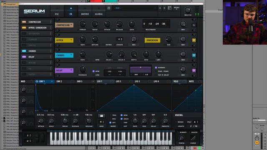Click the Delay reorder handle in FX list
Viewport: 267px width, 150px height.
click(x=50, y=57)
